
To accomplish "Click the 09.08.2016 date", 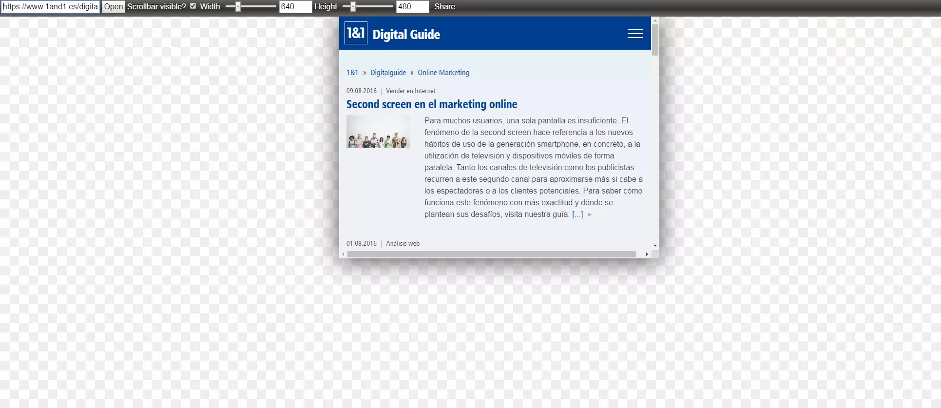I will tap(362, 91).
